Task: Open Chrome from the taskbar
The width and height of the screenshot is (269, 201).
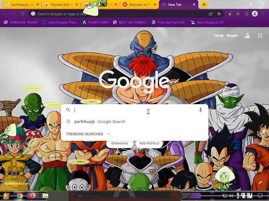Action: tap(19, 196)
